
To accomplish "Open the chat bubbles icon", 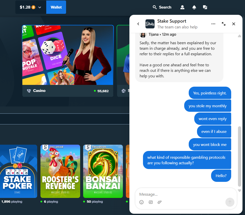I will [205, 7].
